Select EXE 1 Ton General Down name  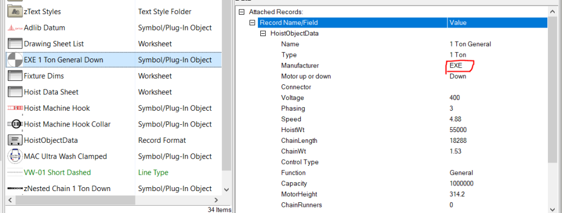click(x=64, y=60)
